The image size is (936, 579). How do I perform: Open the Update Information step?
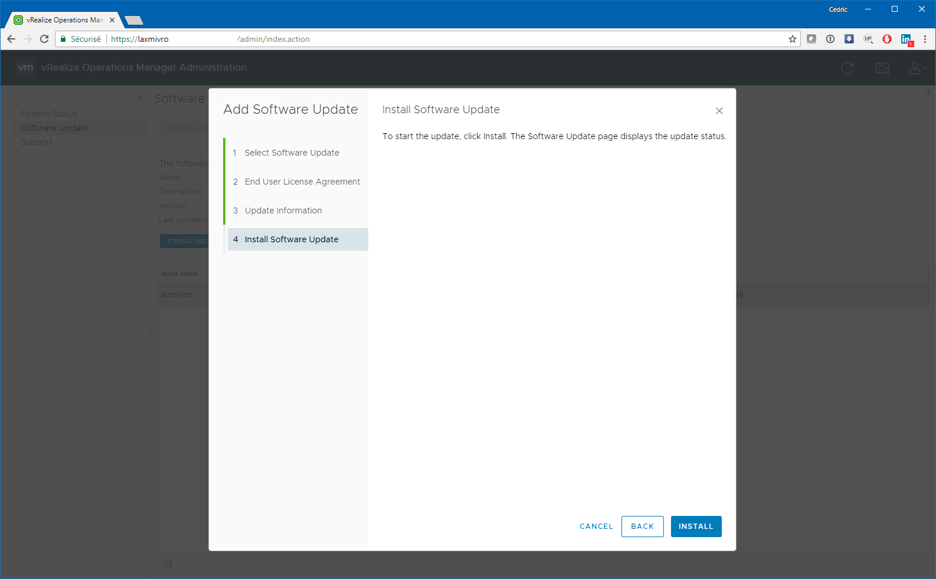283,210
